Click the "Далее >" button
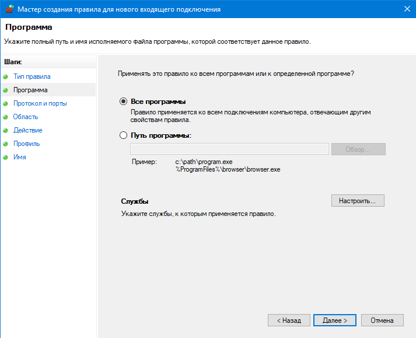The height and width of the screenshot is (338, 416). click(335, 320)
